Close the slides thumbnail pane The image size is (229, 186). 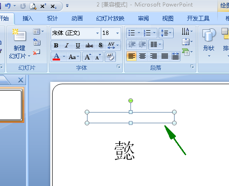click(20, 80)
